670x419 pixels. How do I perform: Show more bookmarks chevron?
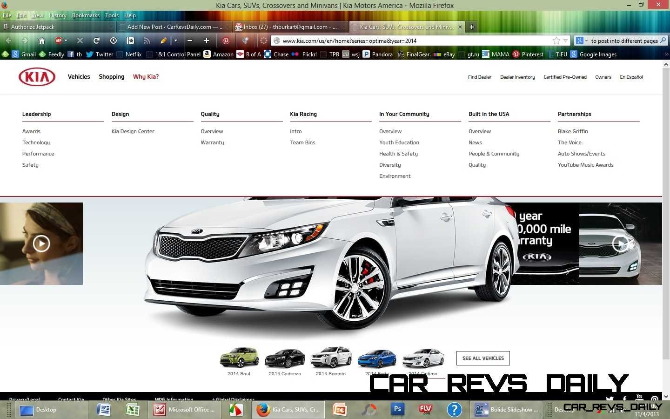pos(666,54)
